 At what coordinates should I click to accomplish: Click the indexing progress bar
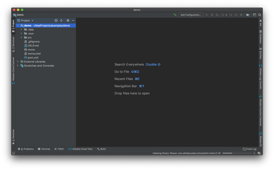237,153
